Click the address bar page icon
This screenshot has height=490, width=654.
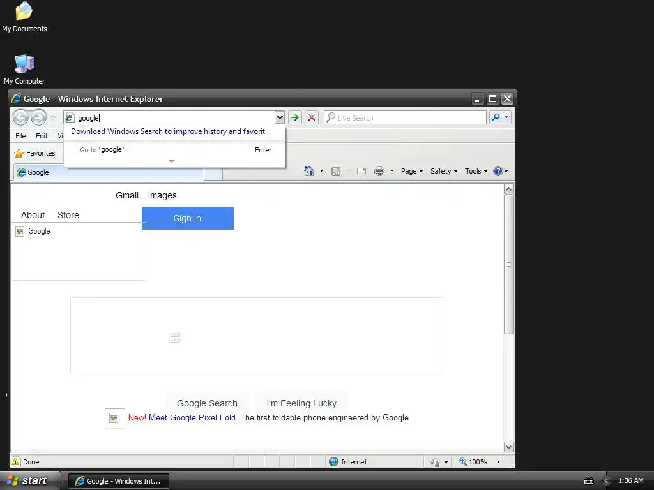(70, 118)
